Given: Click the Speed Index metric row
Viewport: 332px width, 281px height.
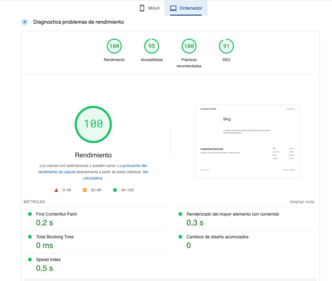Looking at the screenshot, I should pos(48,260).
